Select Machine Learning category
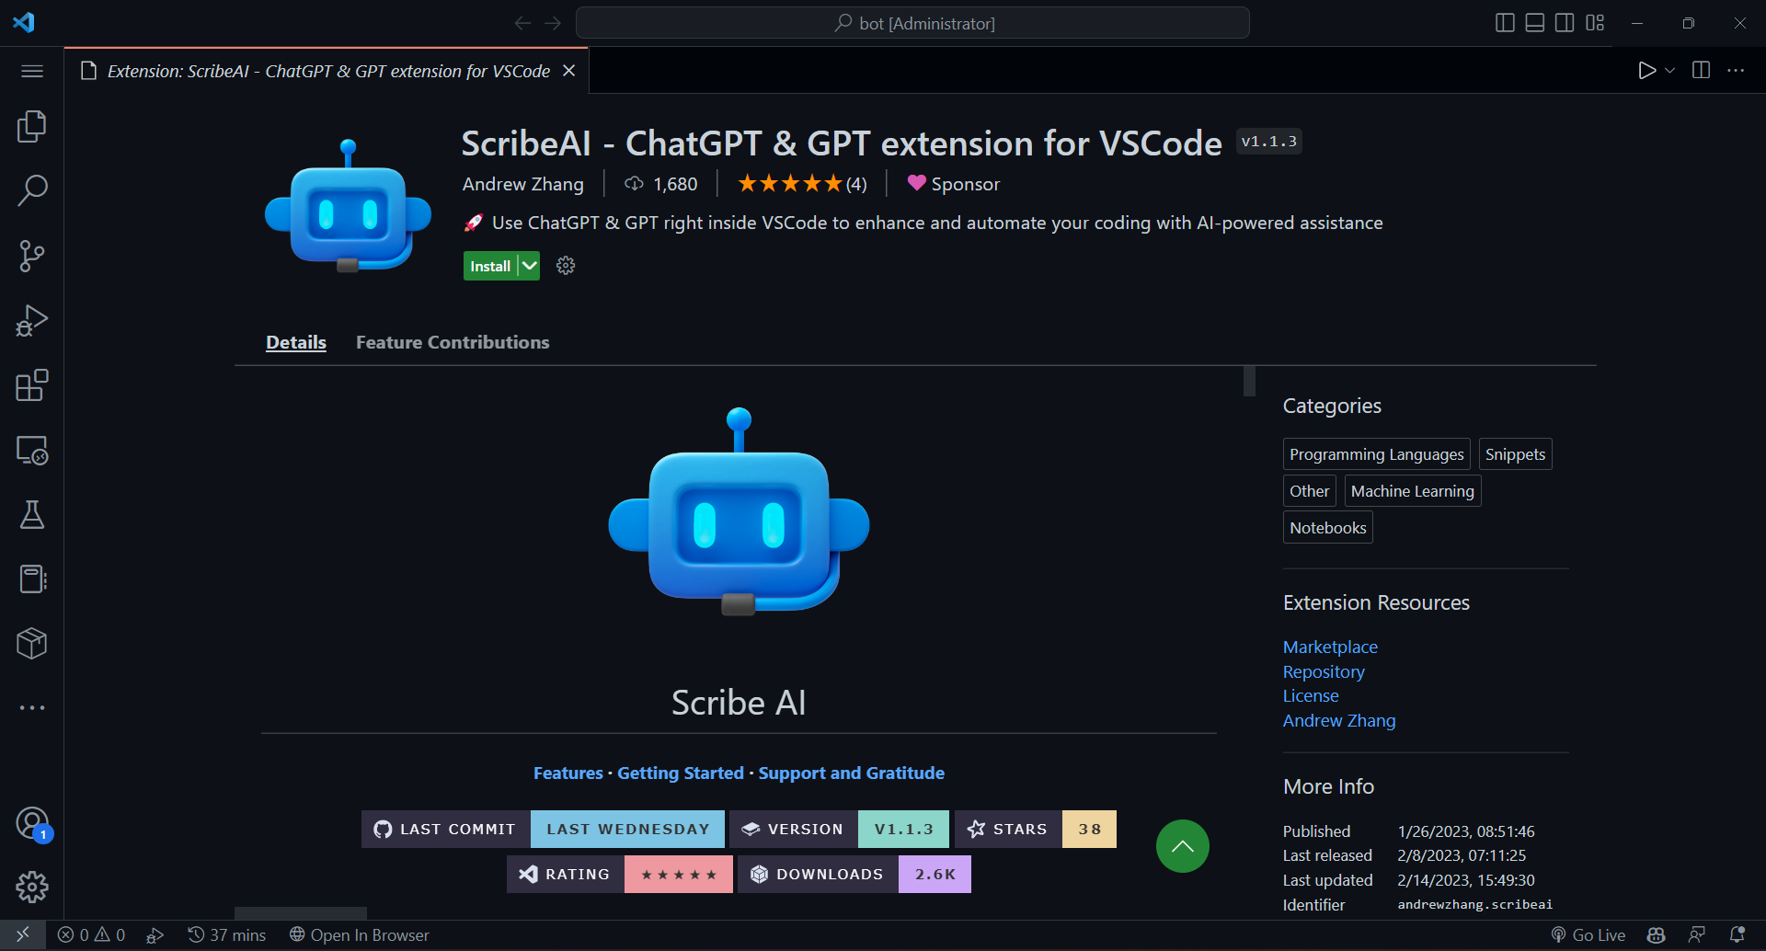Image resolution: width=1766 pixels, height=951 pixels. click(x=1413, y=491)
